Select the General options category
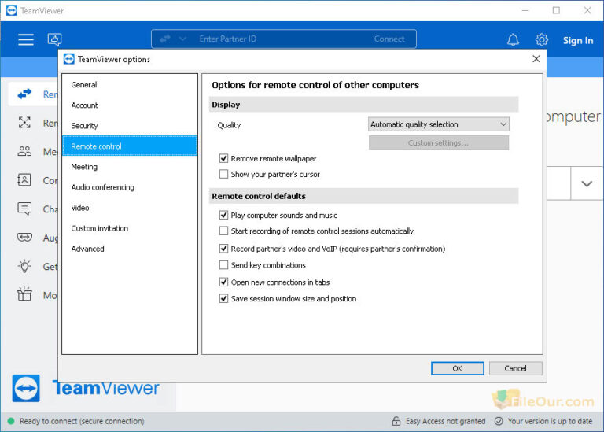The image size is (604, 432). point(130,85)
